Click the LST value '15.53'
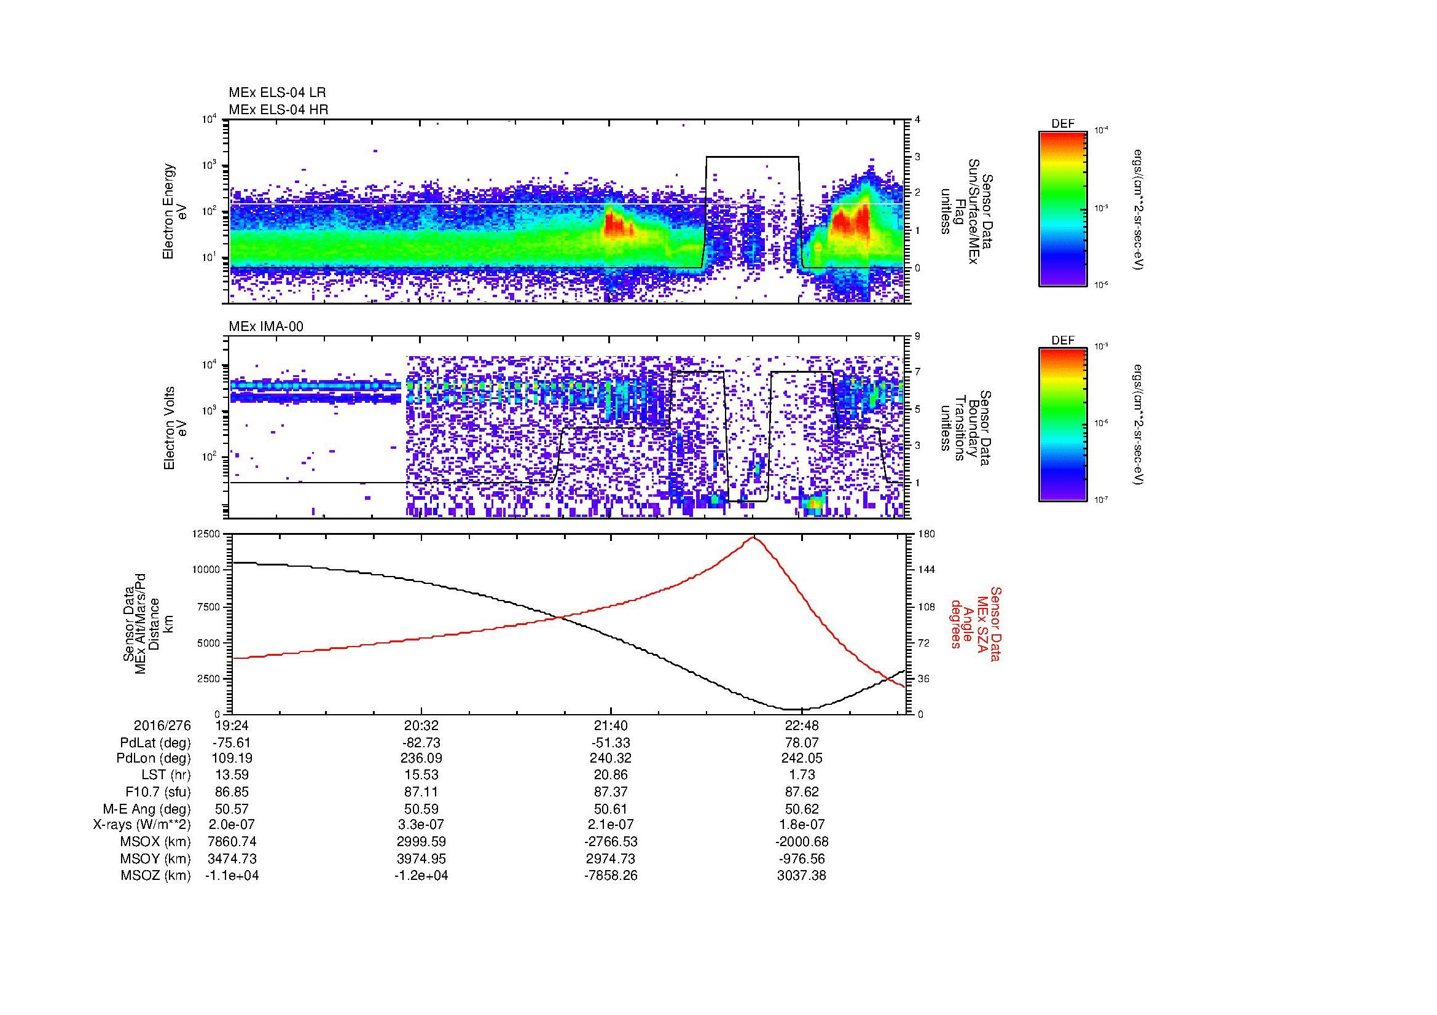Viewport: 1437px width, 1015px height. pyautogui.click(x=421, y=776)
